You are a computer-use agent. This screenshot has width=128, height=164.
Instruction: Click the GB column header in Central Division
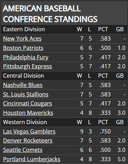tap(120, 76)
